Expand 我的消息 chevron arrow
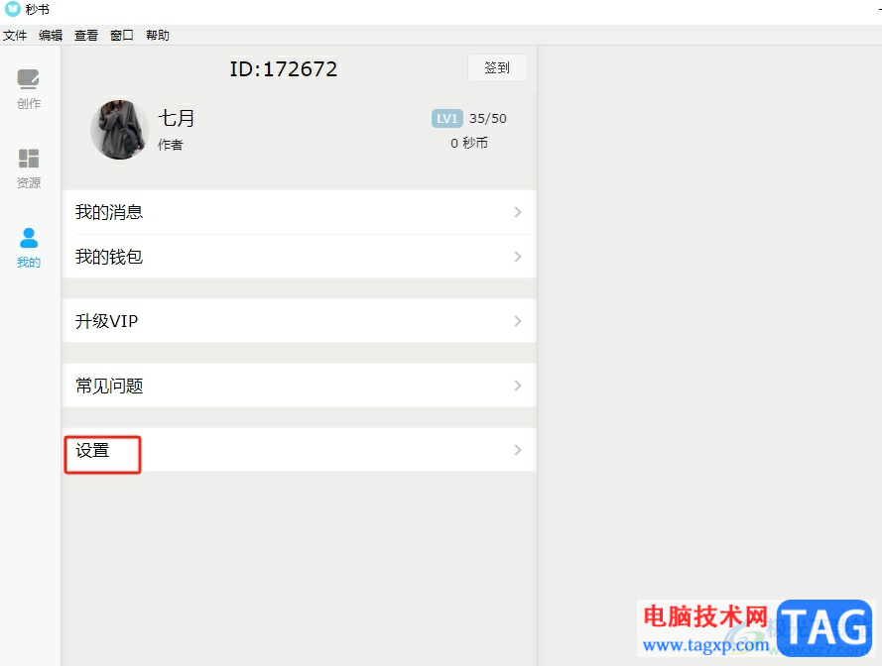The height and width of the screenshot is (666, 882). tap(518, 212)
